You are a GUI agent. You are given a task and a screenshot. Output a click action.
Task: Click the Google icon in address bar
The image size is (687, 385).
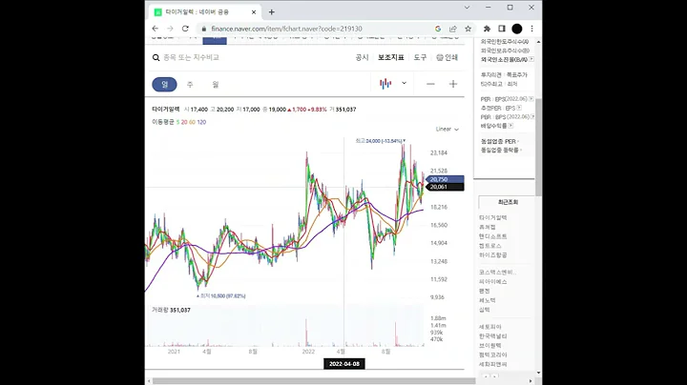[438, 29]
